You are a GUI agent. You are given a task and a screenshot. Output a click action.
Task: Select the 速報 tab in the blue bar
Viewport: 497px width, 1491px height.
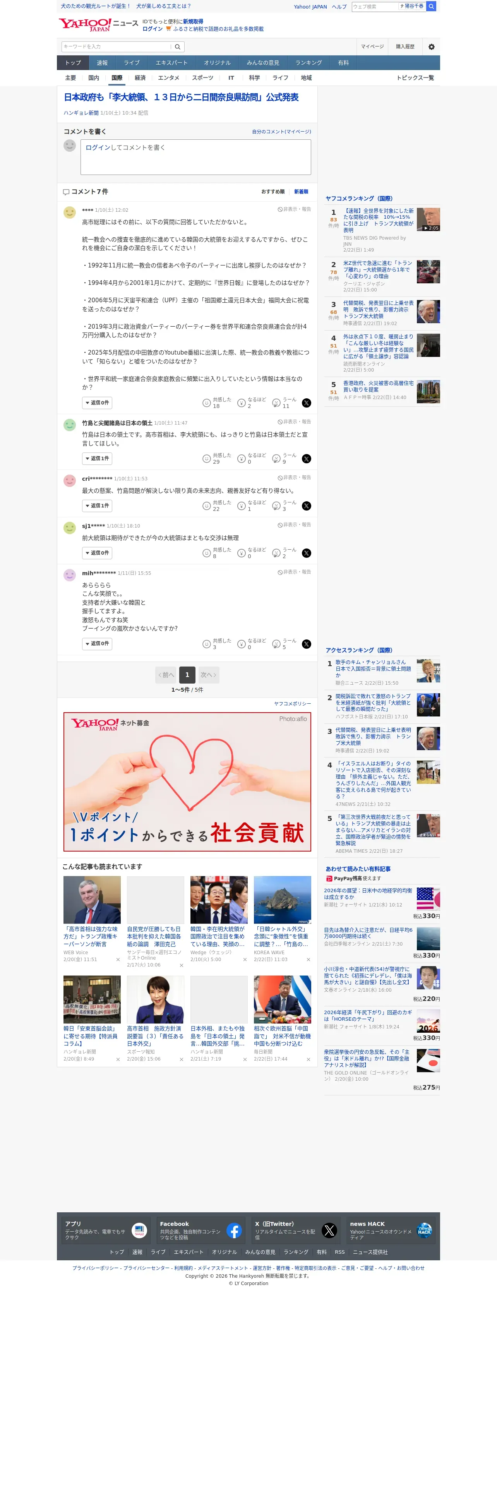pyautogui.click(x=102, y=63)
